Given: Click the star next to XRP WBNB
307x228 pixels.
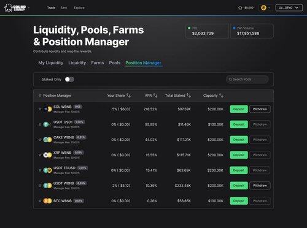Looking at the screenshot, I should [40, 155].
